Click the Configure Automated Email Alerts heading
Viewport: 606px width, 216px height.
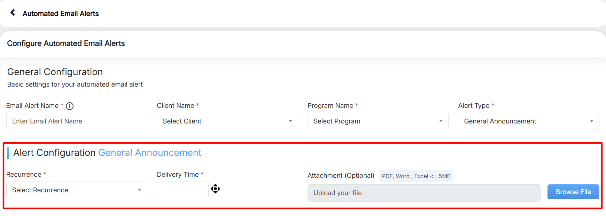[x=66, y=43]
